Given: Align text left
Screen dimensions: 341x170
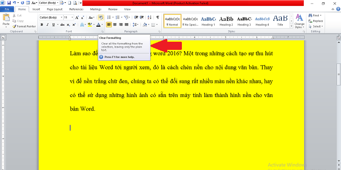Looking at the screenshot, I should [x=109, y=25].
